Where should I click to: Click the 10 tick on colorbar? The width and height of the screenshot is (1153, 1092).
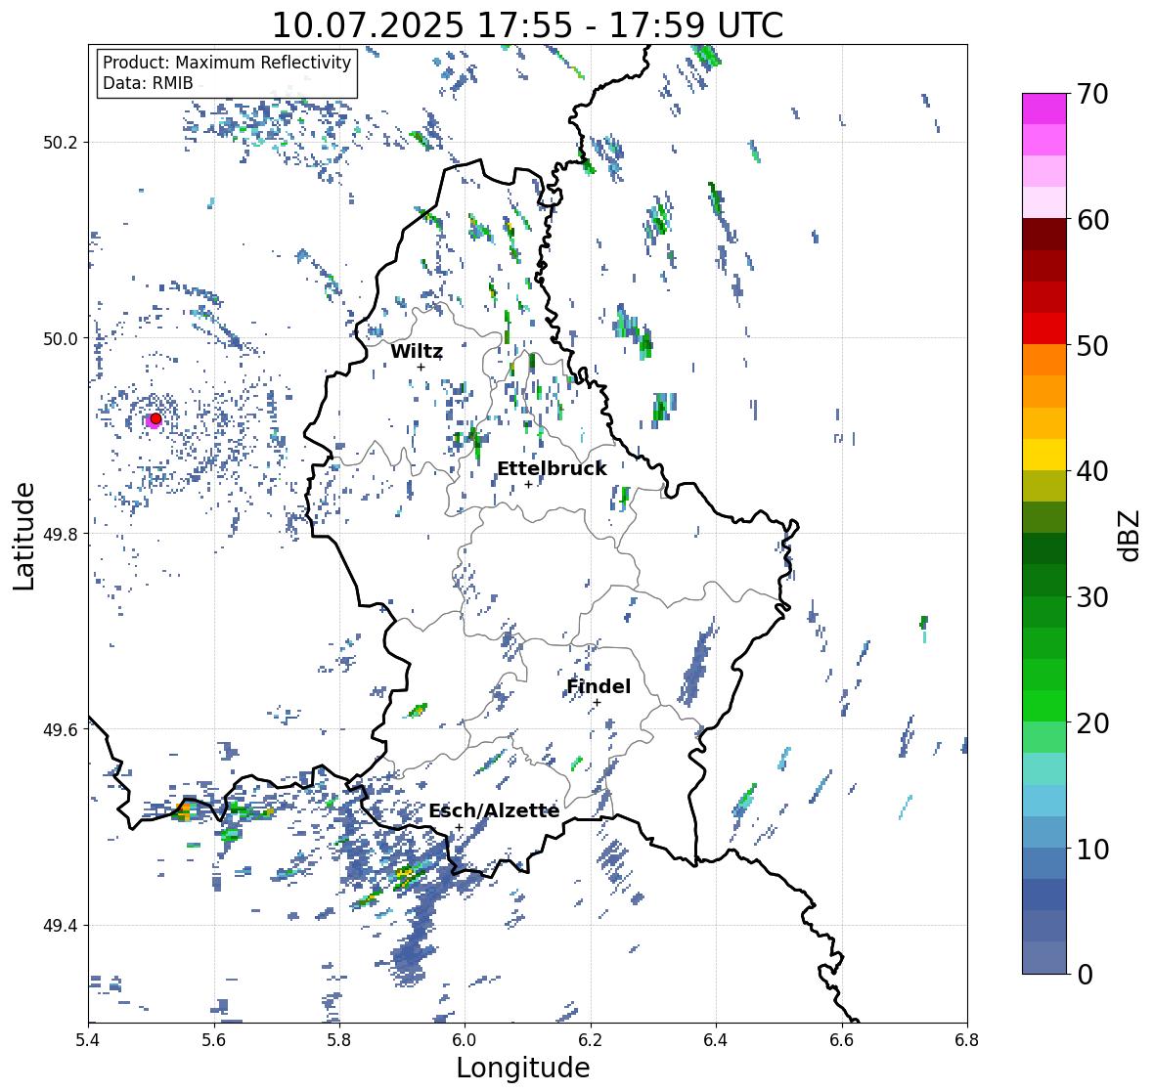click(1092, 849)
